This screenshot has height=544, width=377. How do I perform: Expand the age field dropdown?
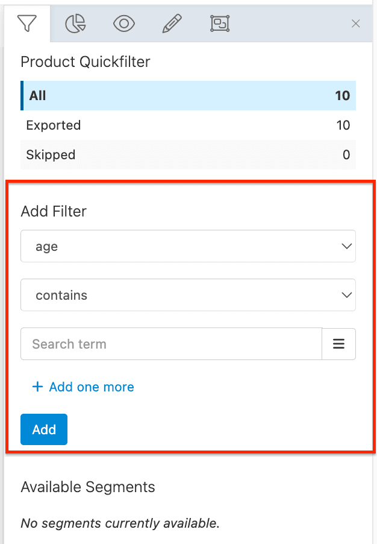[188, 246]
